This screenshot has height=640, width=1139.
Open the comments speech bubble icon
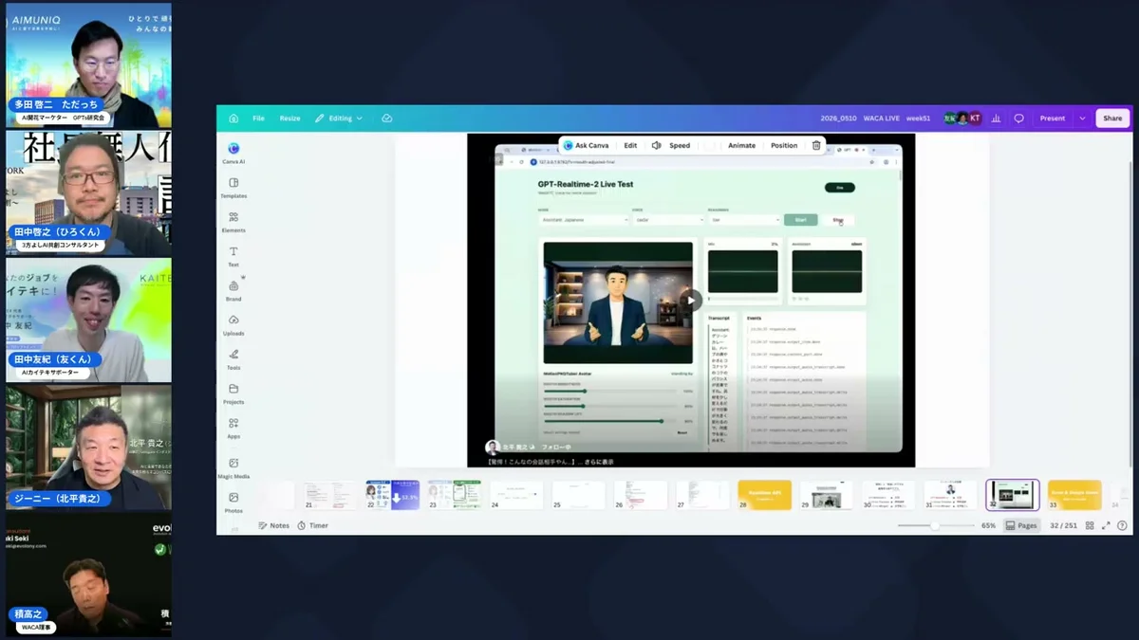click(x=1018, y=119)
